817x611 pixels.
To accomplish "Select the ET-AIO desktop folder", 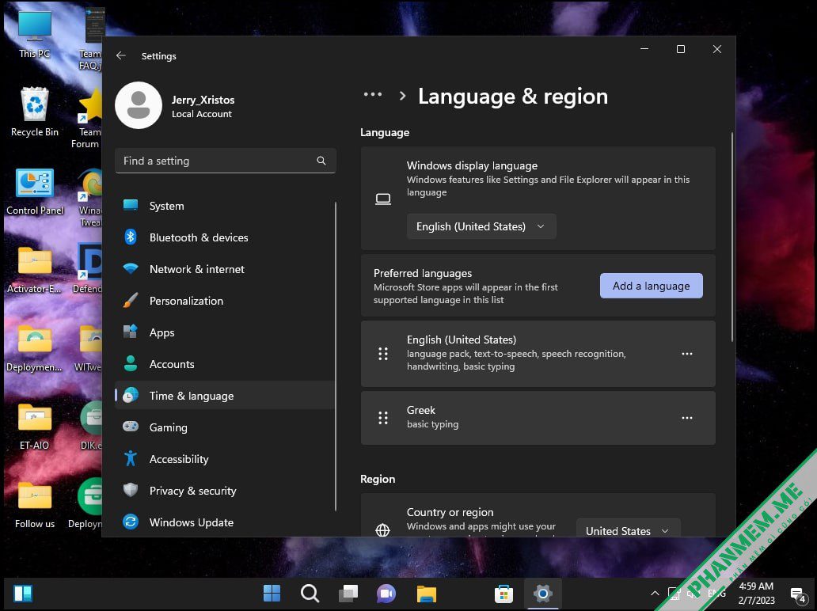I will coord(35,426).
